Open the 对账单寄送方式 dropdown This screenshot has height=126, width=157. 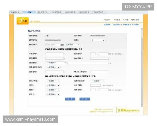(53, 67)
